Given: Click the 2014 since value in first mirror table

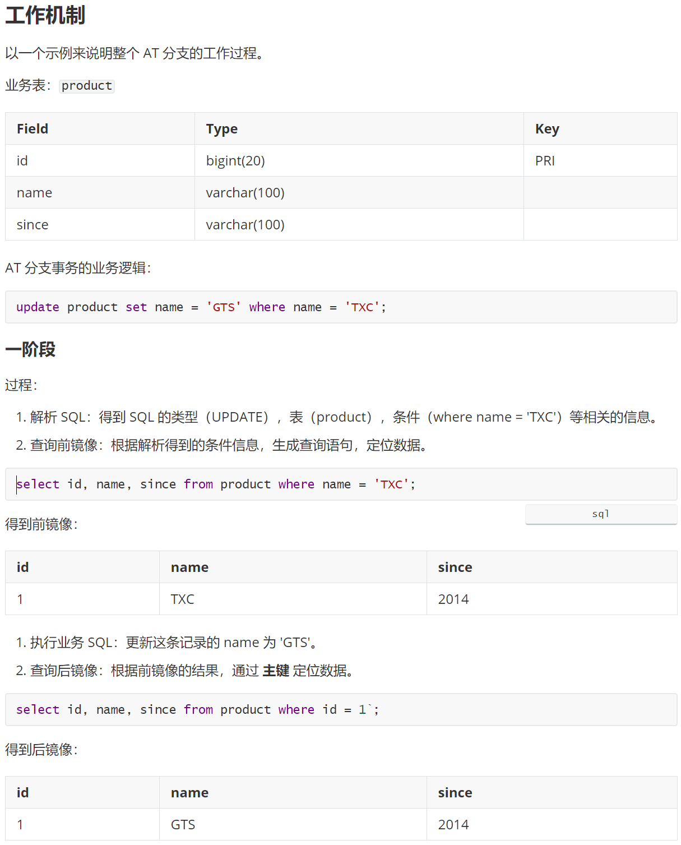Looking at the screenshot, I should [x=453, y=599].
